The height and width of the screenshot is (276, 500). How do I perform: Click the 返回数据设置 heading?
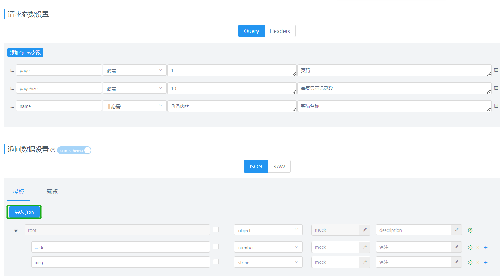coord(28,150)
